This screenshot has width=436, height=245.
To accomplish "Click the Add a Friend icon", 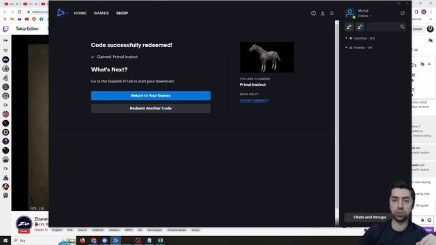I will coord(349,27).
